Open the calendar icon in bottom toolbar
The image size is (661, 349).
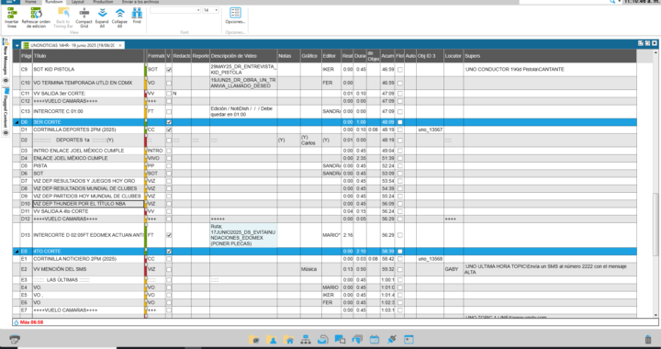click(x=374, y=339)
